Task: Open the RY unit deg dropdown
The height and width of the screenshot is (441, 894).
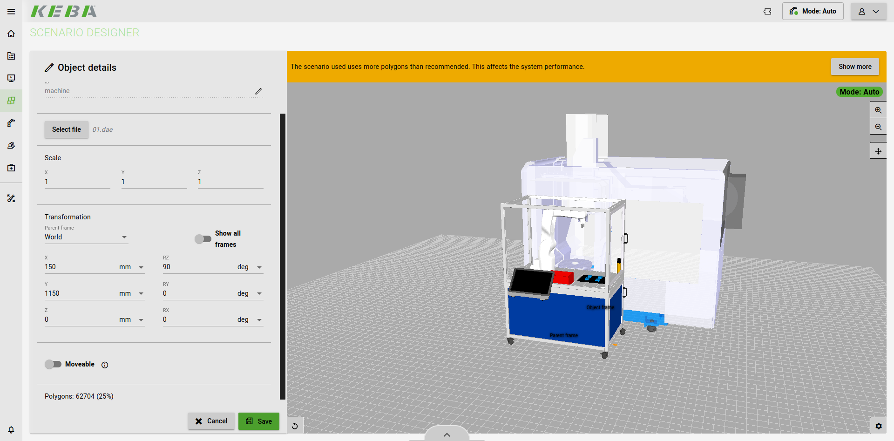Action: point(250,294)
